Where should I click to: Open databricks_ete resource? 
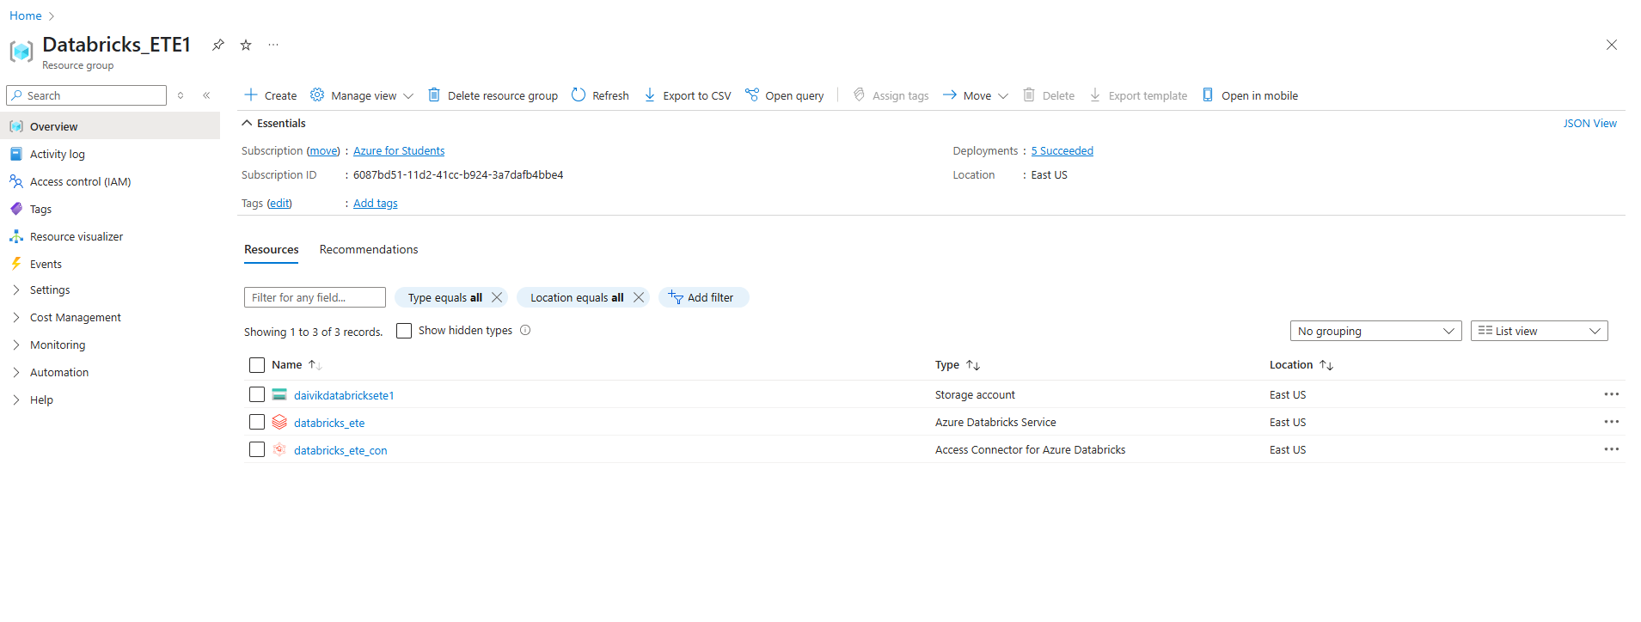(329, 423)
